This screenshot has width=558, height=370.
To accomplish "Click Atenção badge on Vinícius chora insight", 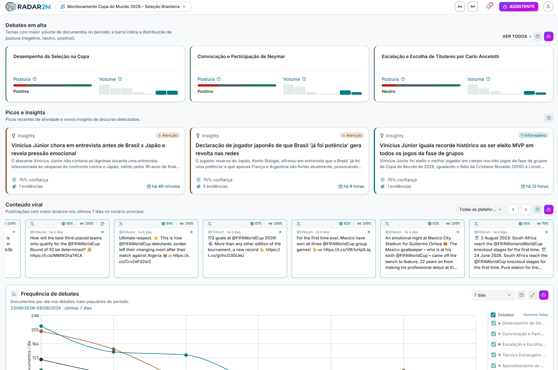I will point(168,135).
